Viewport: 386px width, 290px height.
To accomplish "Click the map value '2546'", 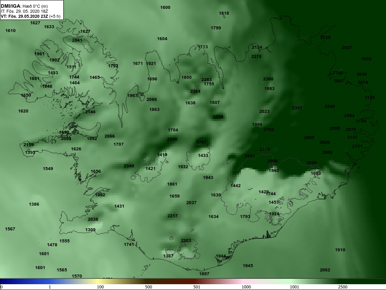I will (172, 139).
